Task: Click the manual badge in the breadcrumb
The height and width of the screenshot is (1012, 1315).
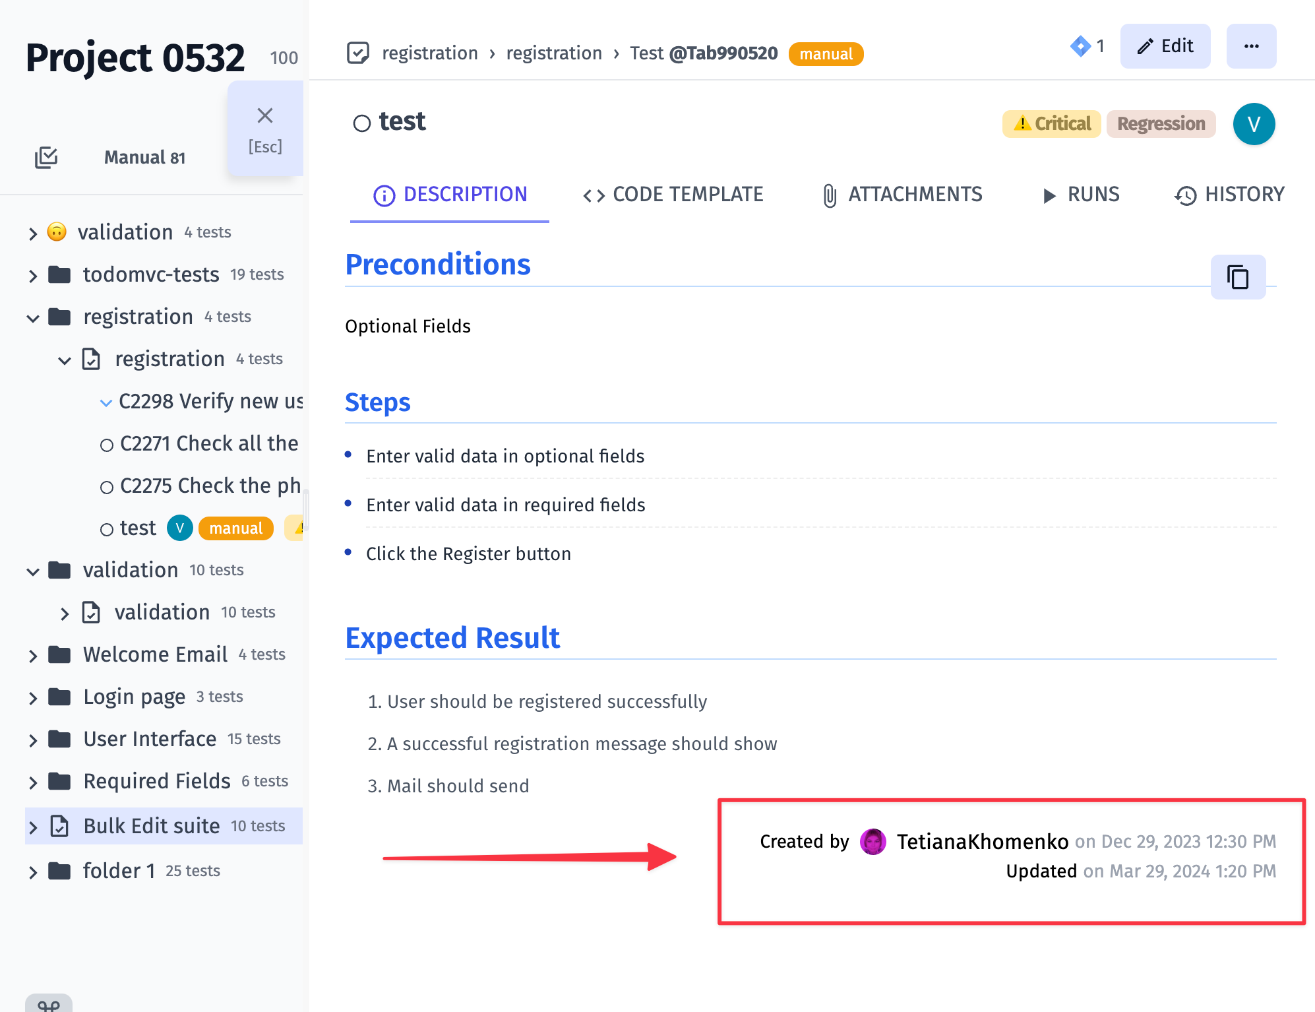Action: coord(826,54)
